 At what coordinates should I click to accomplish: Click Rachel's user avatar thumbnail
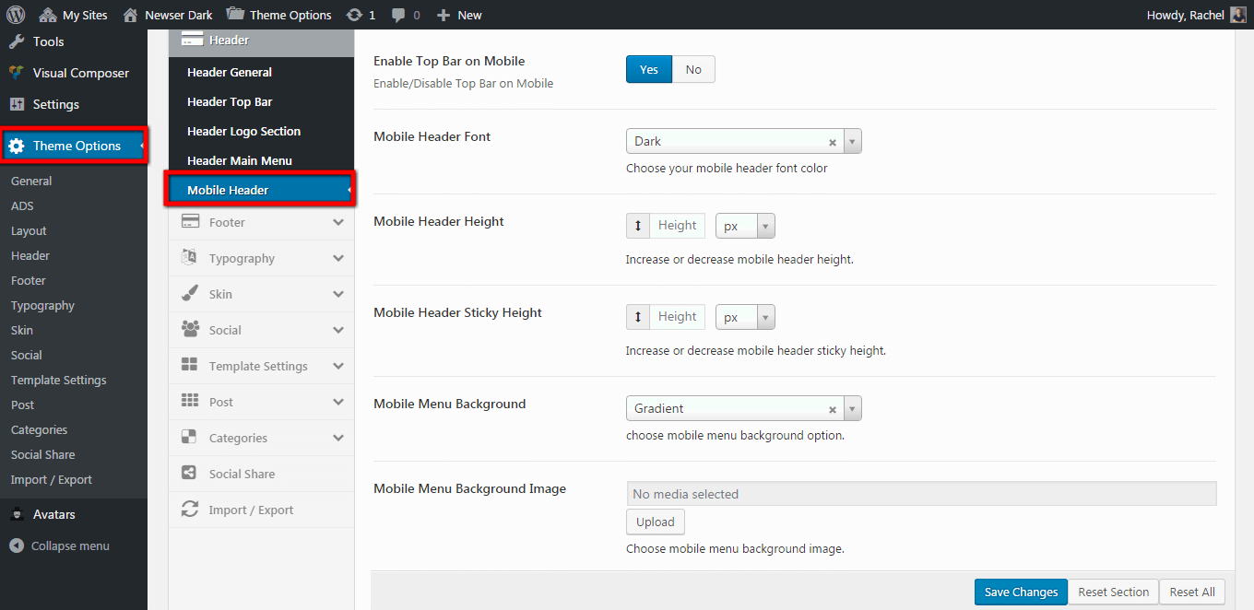click(x=1237, y=15)
